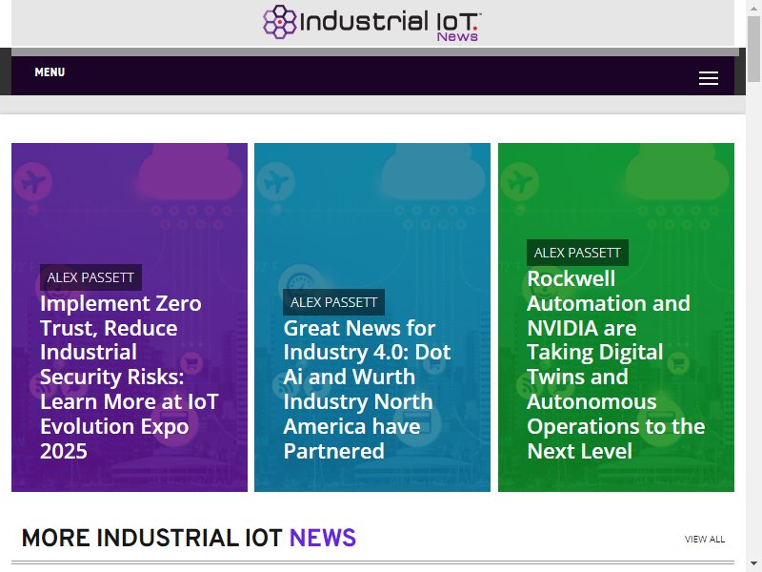Click the scrollbar down arrow
This screenshot has width=762, height=572.
coord(753,564)
